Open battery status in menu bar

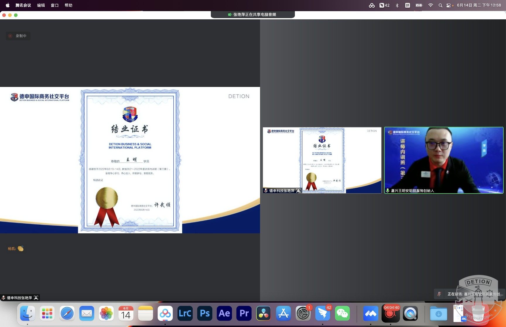(x=419, y=5)
